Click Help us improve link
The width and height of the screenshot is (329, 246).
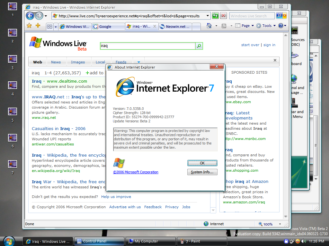[116, 197]
